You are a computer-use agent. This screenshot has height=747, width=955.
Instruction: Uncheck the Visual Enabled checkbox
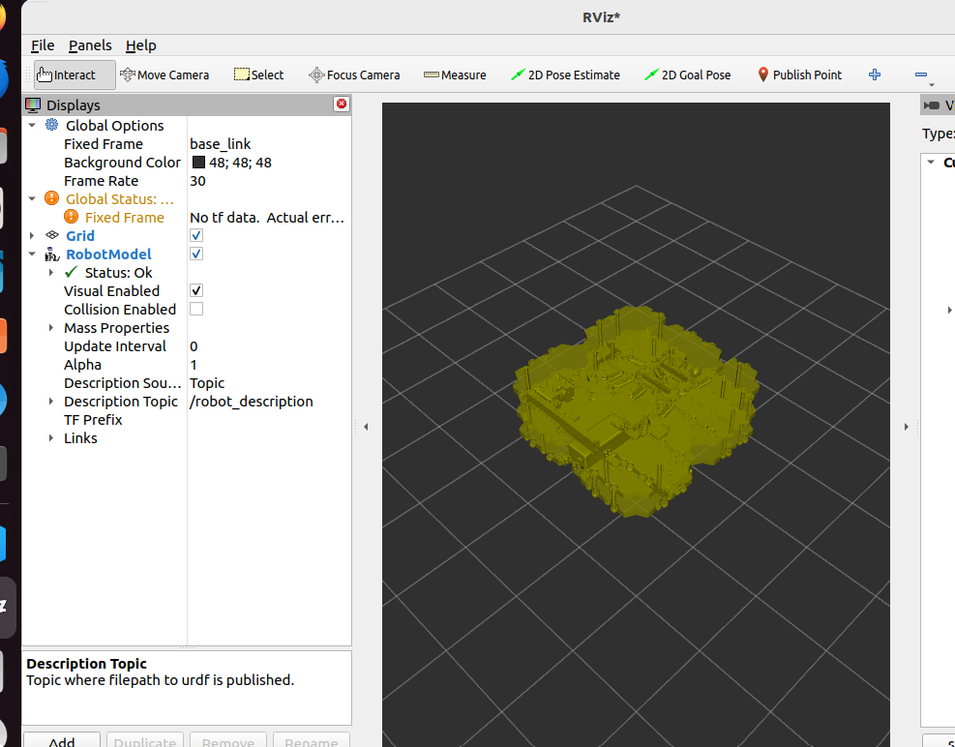coord(196,290)
